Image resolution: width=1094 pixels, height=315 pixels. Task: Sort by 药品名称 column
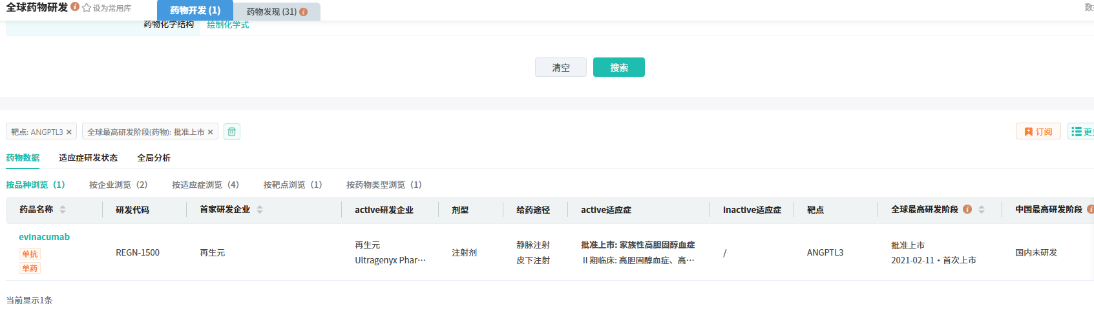click(63, 209)
